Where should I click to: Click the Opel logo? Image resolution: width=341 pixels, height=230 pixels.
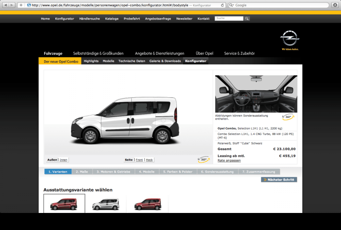coord(290,38)
